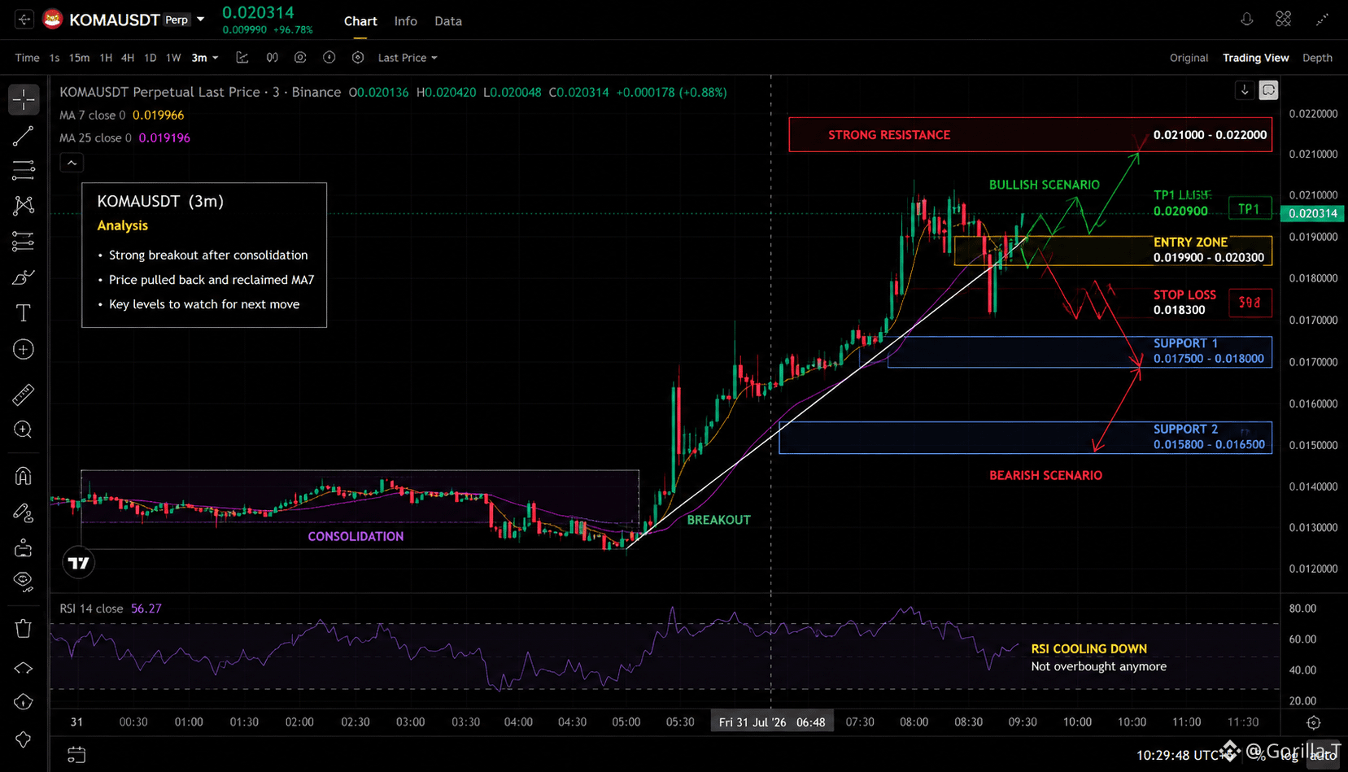Image resolution: width=1348 pixels, height=772 pixels.
Task: Open the layout grid icon at top right
Action: 1283,19
